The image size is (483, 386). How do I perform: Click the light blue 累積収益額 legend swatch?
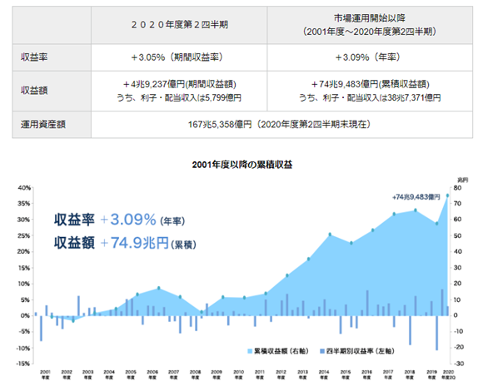click(x=250, y=351)
